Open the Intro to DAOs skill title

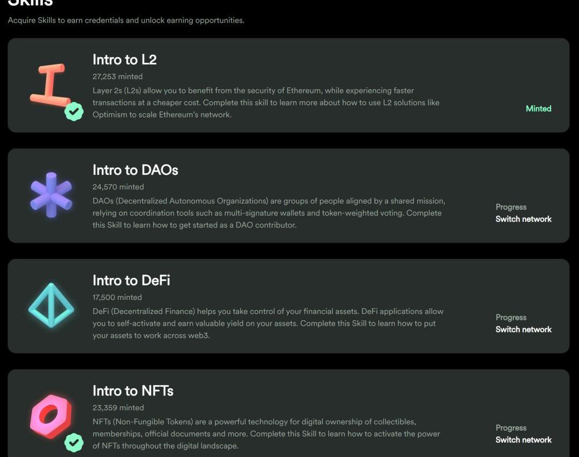tap(135, 170)
